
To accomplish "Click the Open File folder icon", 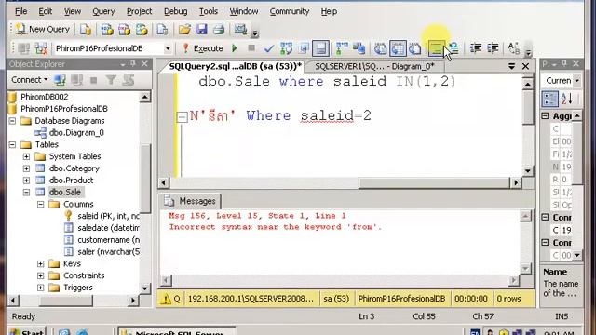I will 184,29.
